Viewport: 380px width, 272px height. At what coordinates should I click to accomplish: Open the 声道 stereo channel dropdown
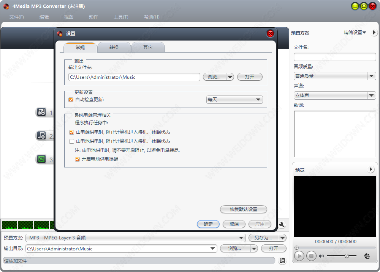(335, 95)
